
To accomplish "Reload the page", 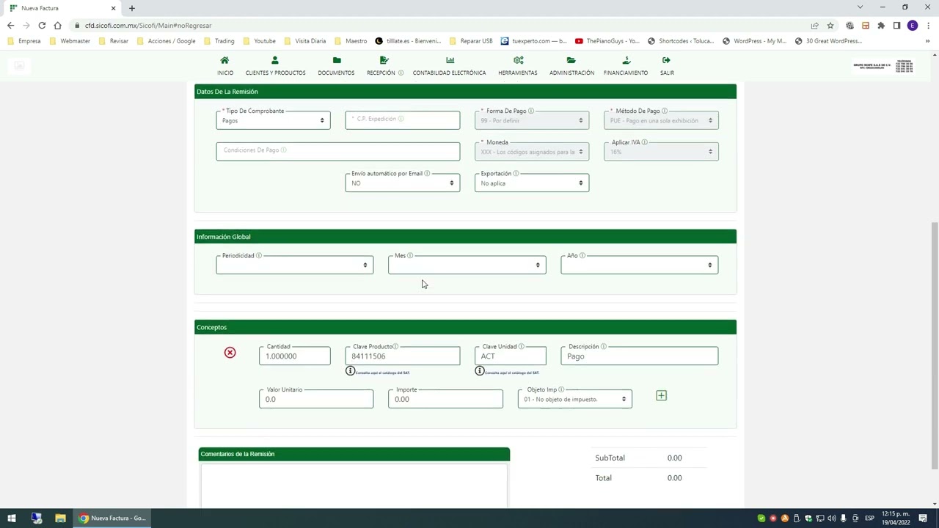I will click(x=42, y=26).
